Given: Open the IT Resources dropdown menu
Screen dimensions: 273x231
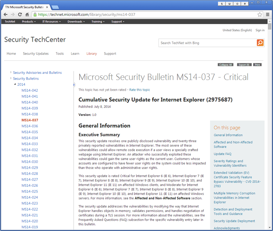Looking at the screenshot, I should [51, 22].
